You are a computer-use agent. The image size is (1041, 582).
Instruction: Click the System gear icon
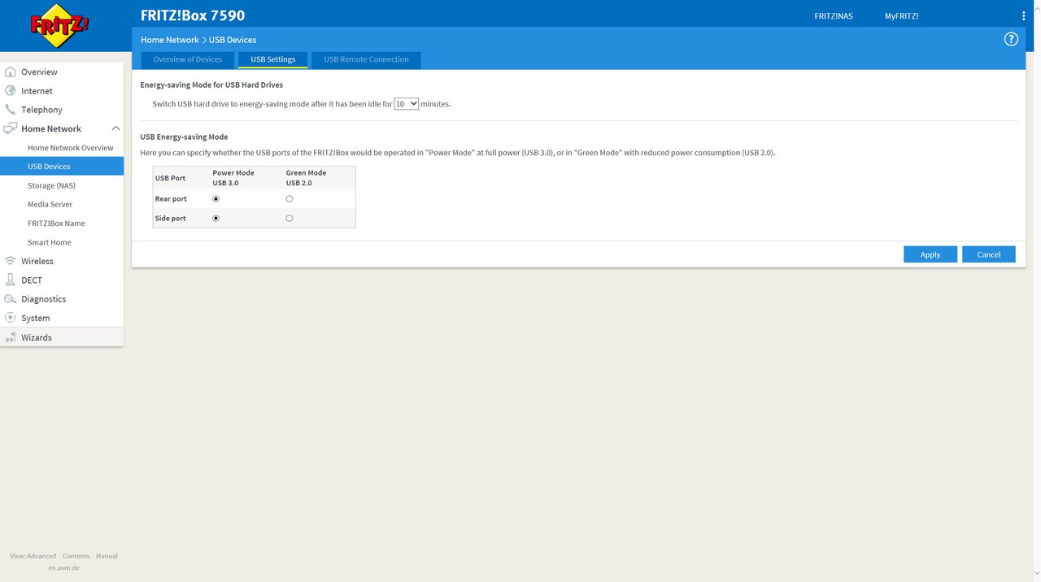pyautogui.click(x=10, y=318)
